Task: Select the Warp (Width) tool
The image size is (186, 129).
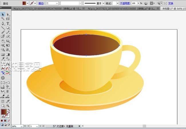Action: pyautogui.click(x=3, y=45)
